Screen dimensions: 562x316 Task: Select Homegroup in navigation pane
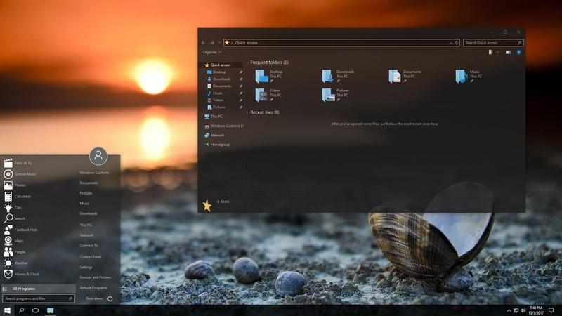click(x=221, y=145)
